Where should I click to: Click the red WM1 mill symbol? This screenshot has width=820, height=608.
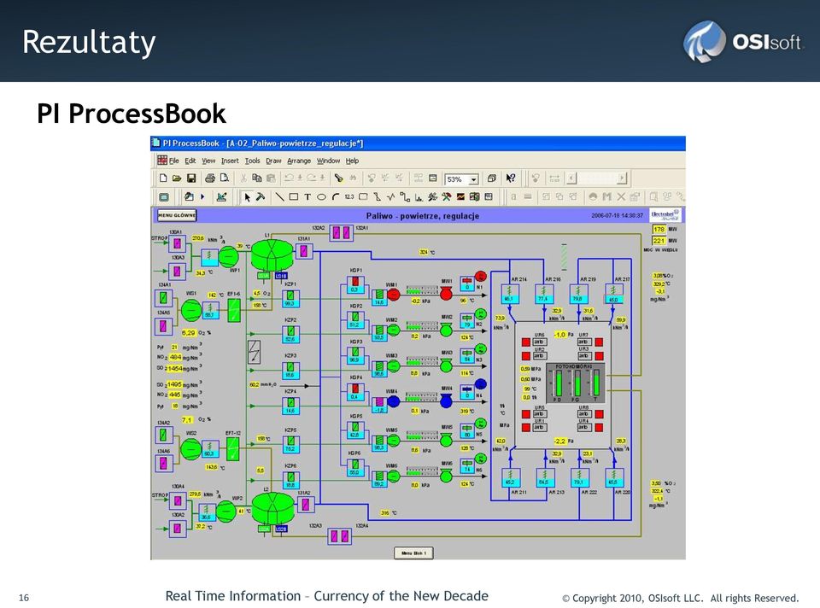[393, 295]
